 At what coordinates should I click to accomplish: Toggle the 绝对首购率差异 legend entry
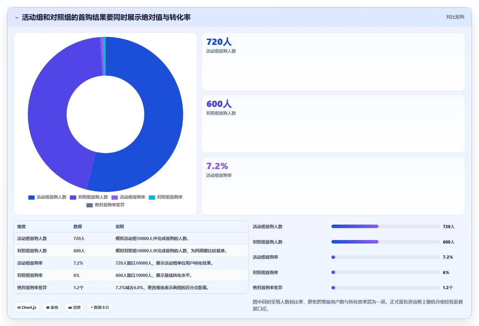pyautogui.click(x=105, y=205)
